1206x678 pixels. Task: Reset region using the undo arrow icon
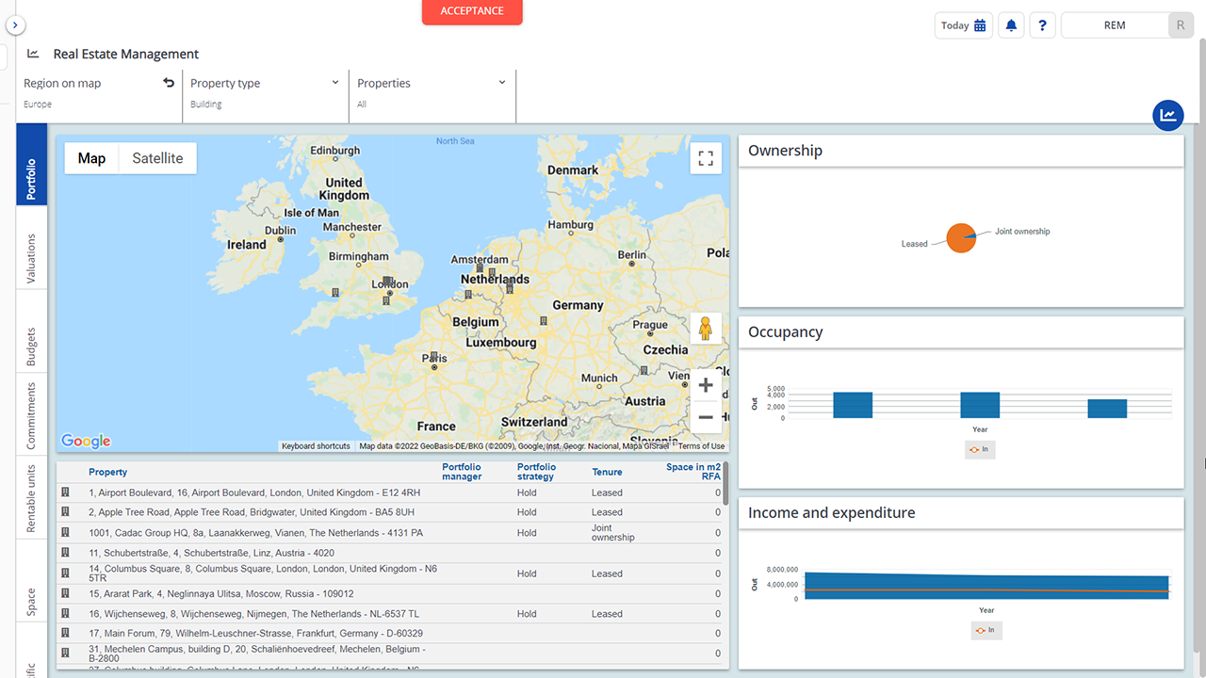[x=169, y=83]
